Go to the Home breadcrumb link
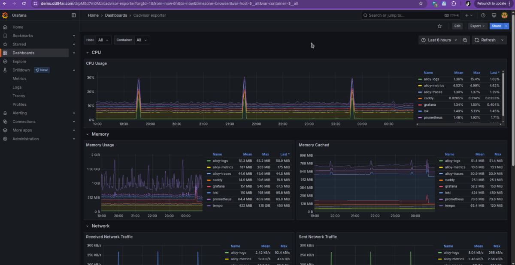This screenshot has width=515, height=265. coord(93,15)
